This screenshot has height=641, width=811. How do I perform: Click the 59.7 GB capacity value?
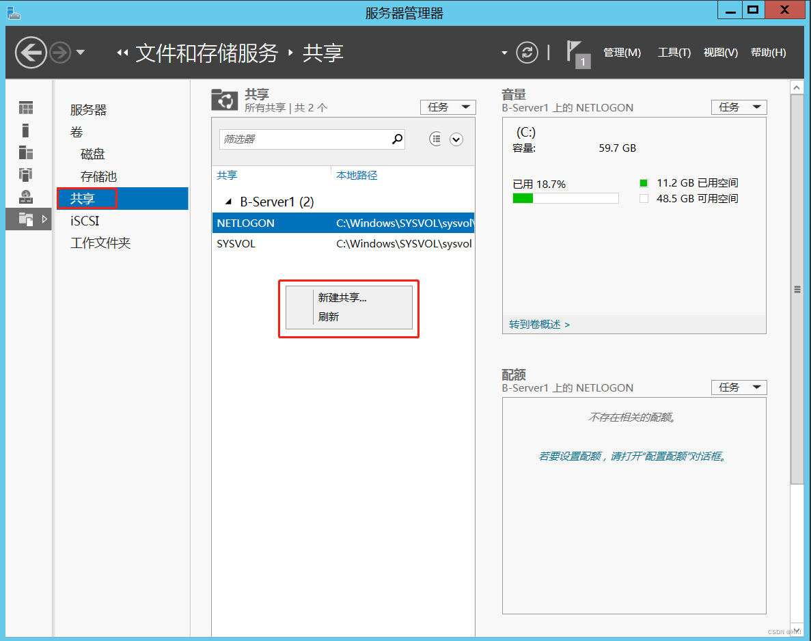click(x=618, y=148)
